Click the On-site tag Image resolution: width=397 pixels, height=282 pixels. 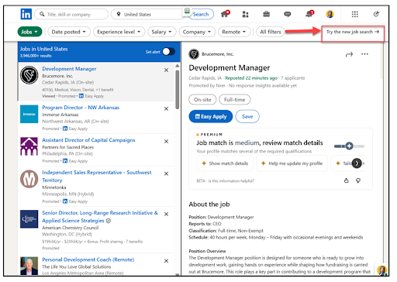tap(202, 100)
